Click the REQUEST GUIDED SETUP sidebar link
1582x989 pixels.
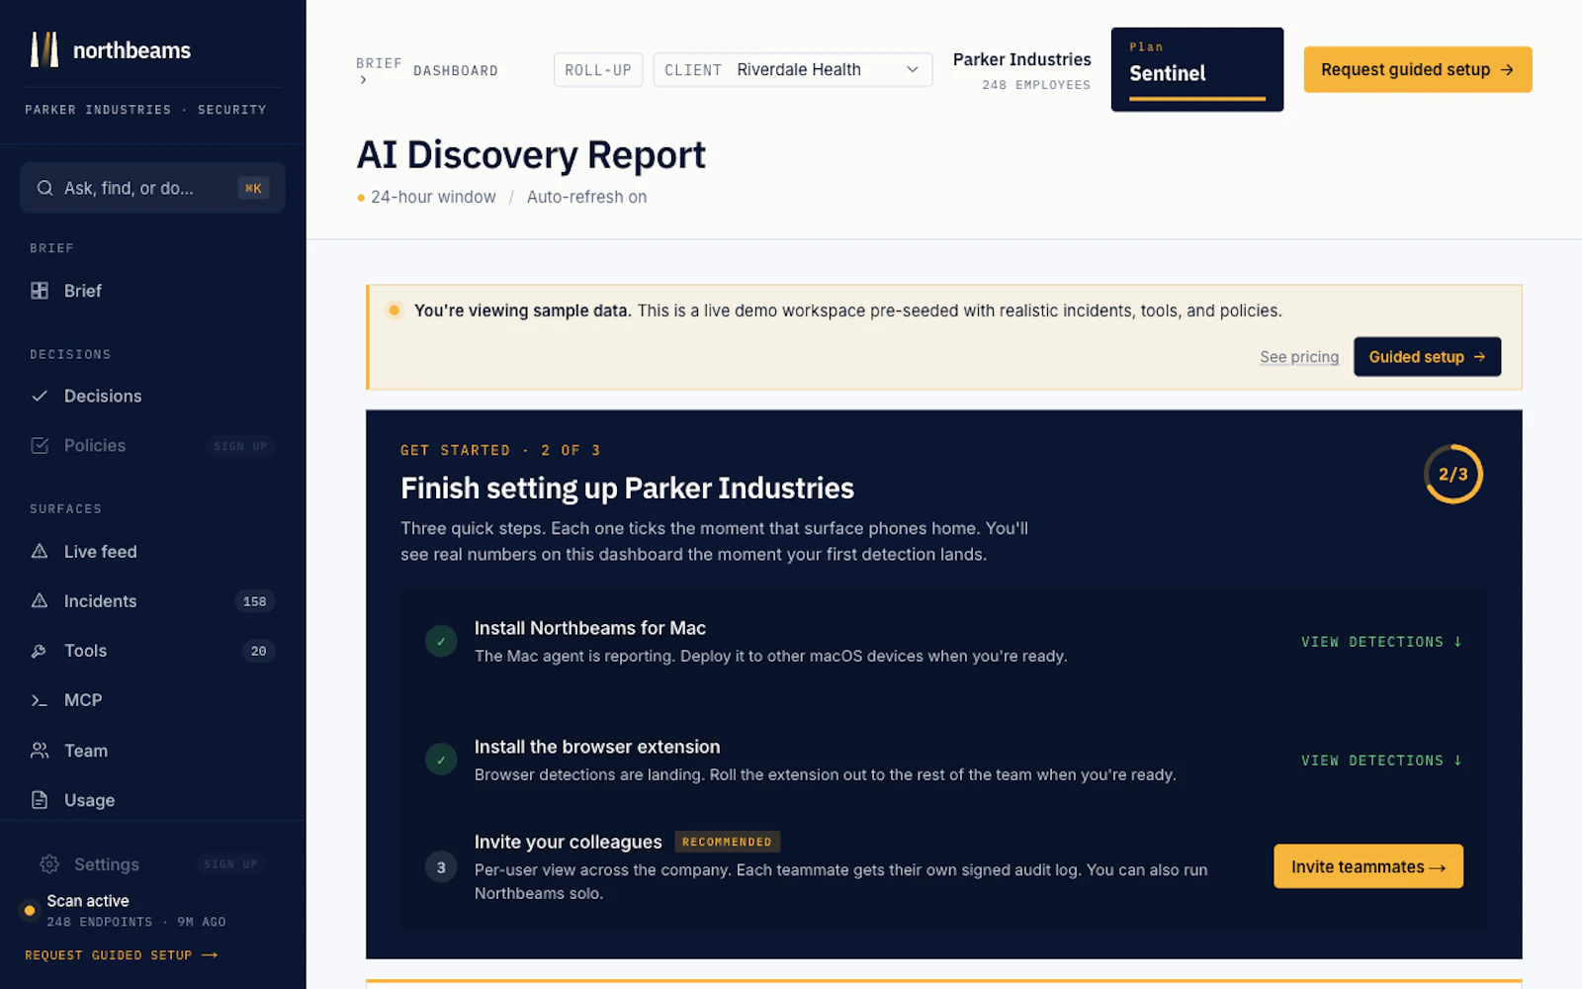(121, 955)
